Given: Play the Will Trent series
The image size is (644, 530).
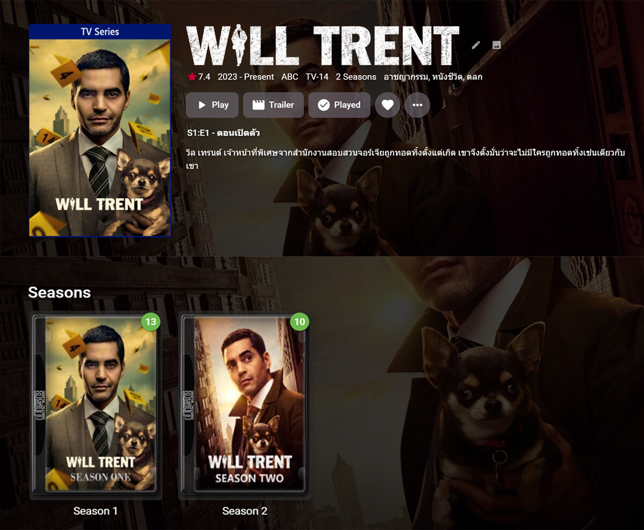Looking at the screenshot, I should pos(213,105).
